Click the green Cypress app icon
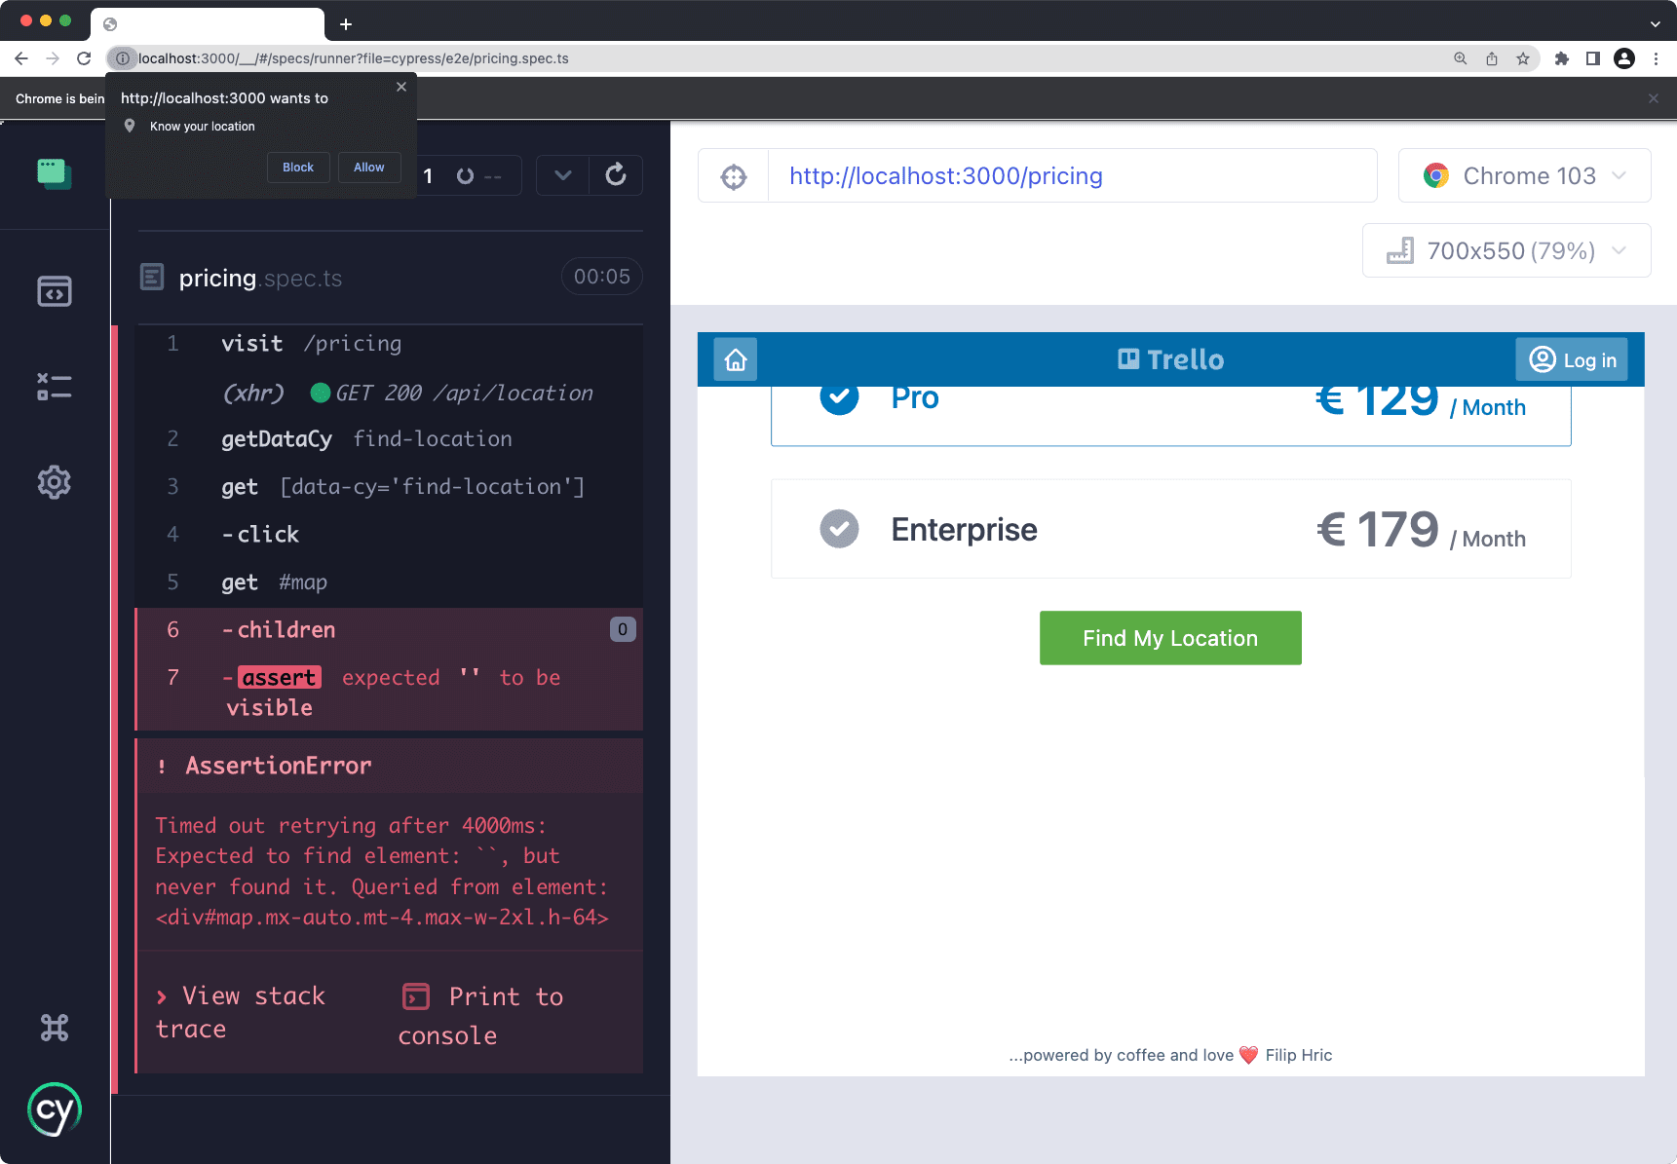Screen dimensions: 1677x1164 (x=55, y=173)
